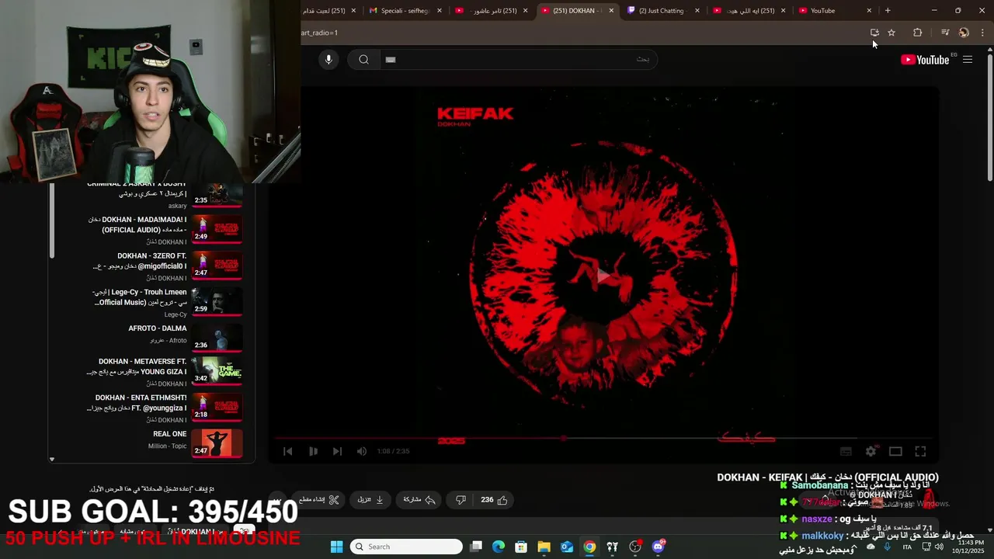The width and height of the screenshot is (994, 559).
Task: Click the playlist scrollbar down arrow
Action: (52, 459)
